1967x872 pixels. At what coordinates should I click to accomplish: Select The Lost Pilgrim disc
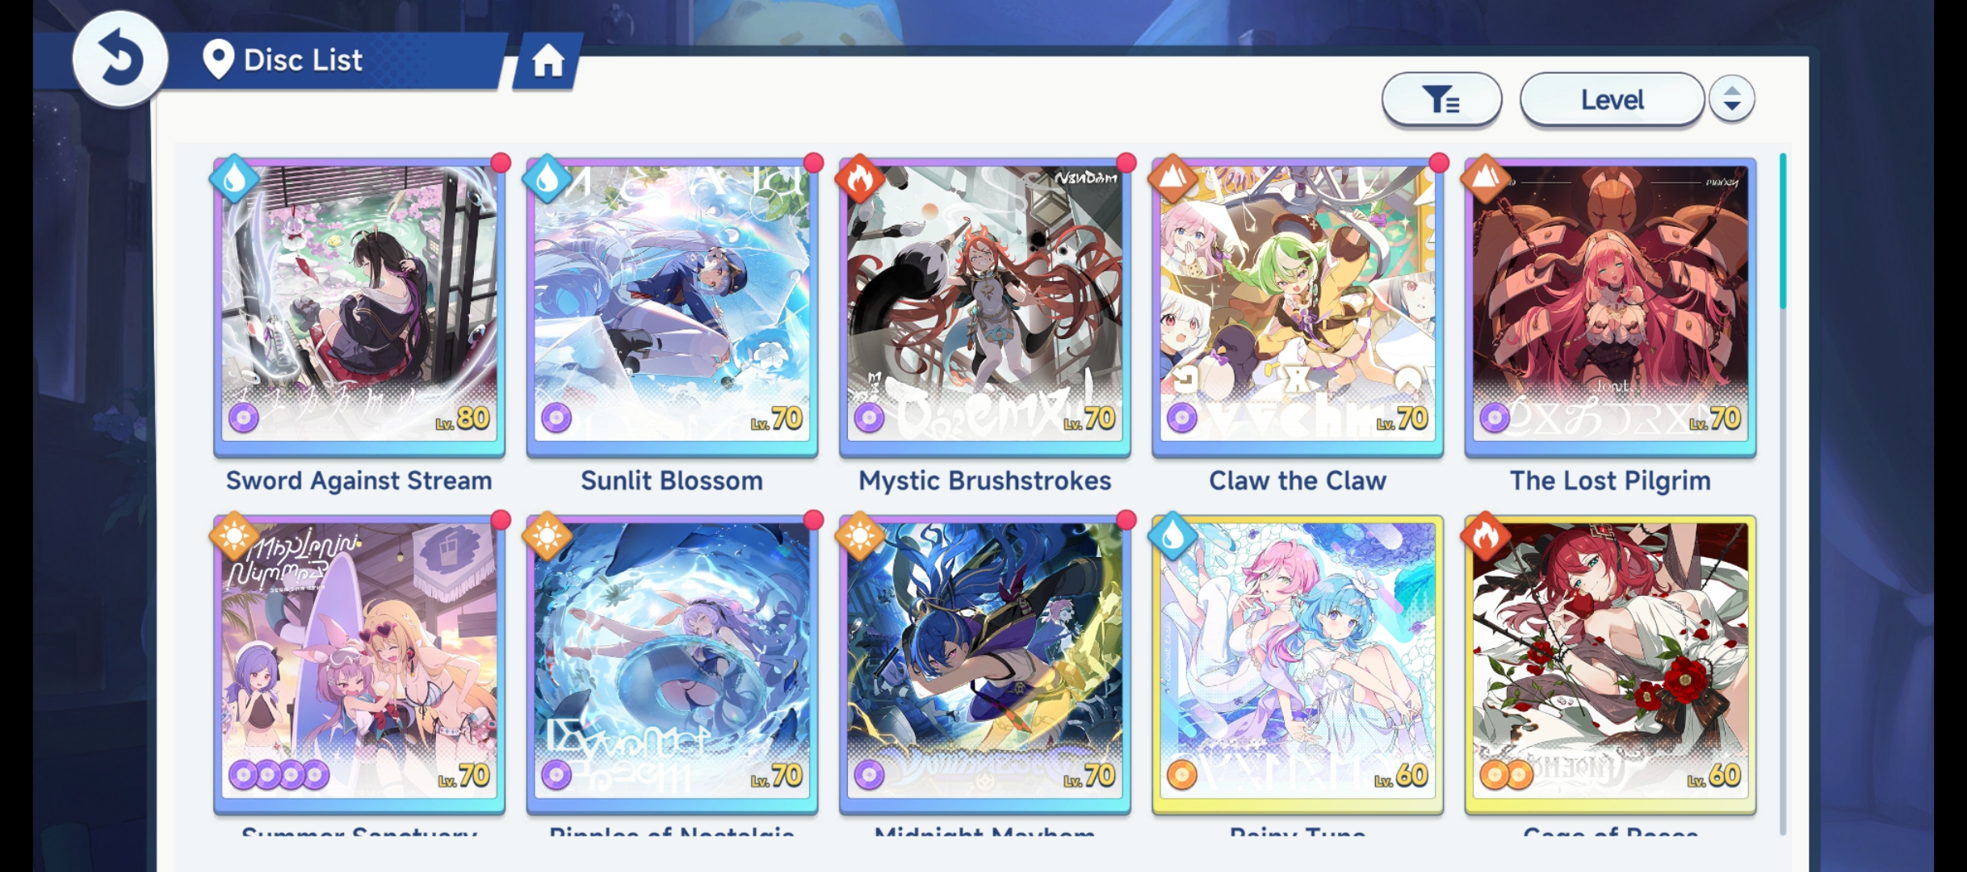(1610, 308)
